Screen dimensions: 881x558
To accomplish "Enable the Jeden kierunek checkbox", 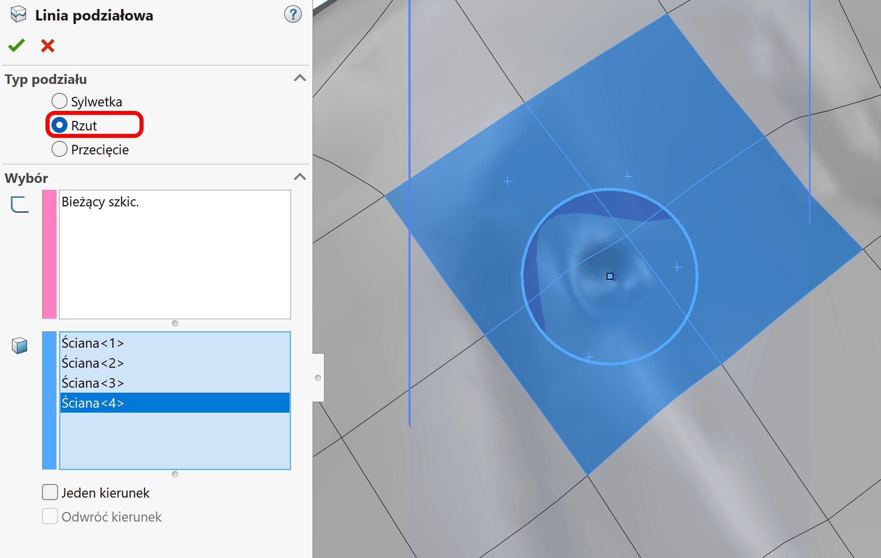I will click(50, 493).
